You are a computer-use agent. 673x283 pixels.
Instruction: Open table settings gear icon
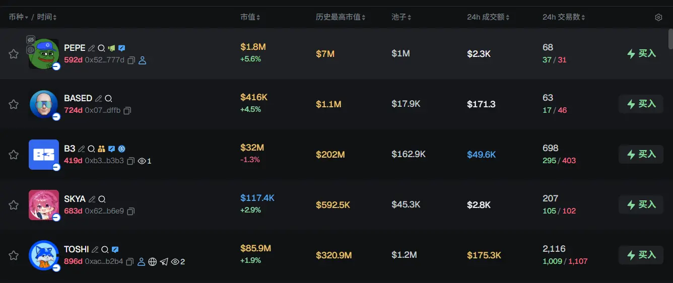click(x=658, y=18)
